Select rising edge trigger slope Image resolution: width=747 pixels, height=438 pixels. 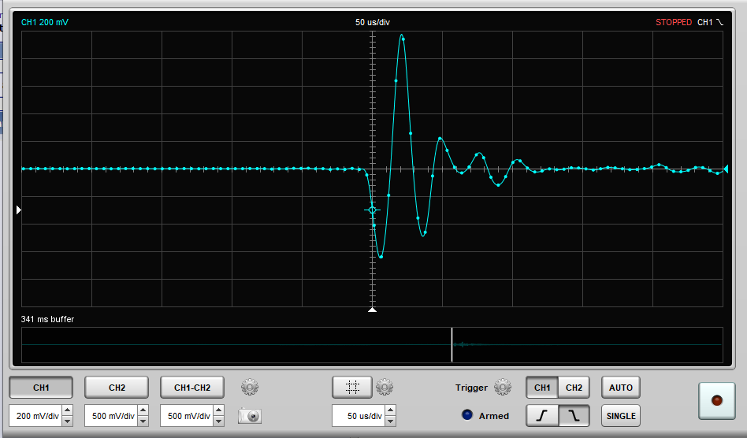(x=542, y=416)
